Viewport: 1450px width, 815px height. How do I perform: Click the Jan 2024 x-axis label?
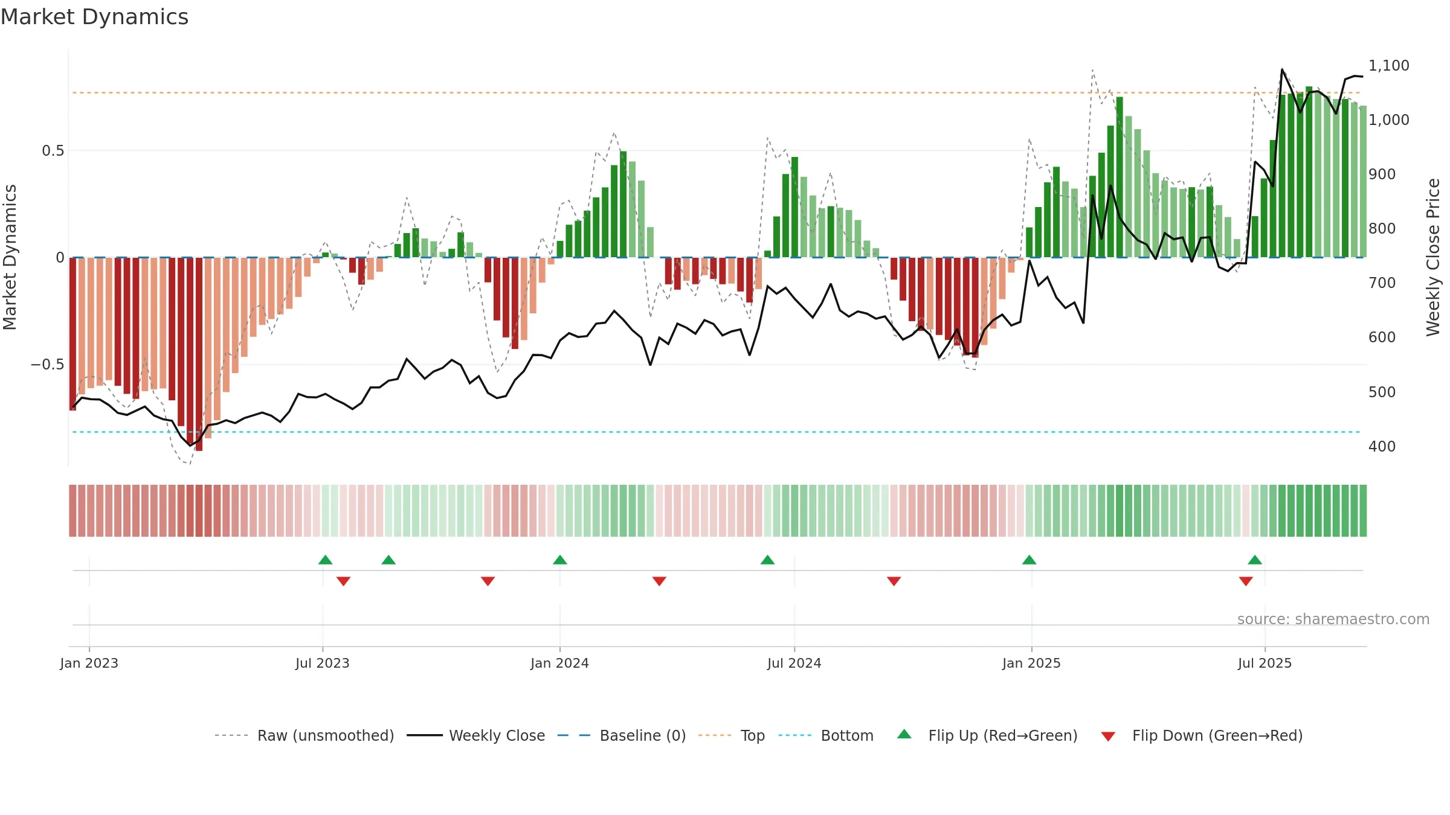pos(559,663)
